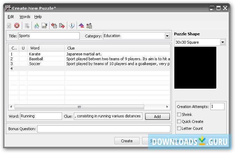235x153 pixels.
Task: Open the Help menu
Action: pos(38,17)
